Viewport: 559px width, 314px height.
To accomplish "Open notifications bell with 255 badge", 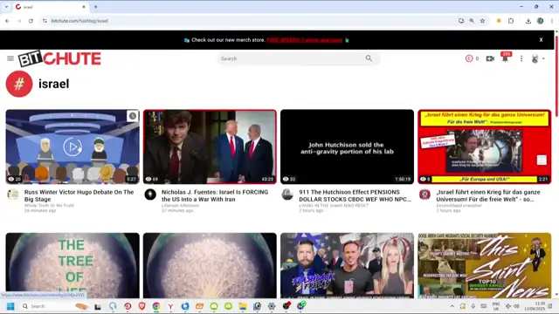I will coord(506,58).
